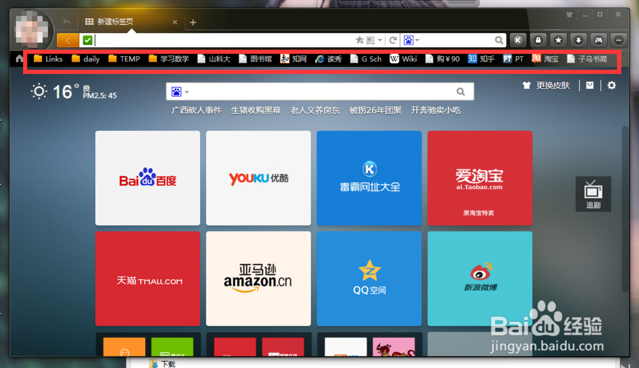Screen dimensions: 639x368
Task: Open a new tab with plus button
Action: (x=193, y=22)
